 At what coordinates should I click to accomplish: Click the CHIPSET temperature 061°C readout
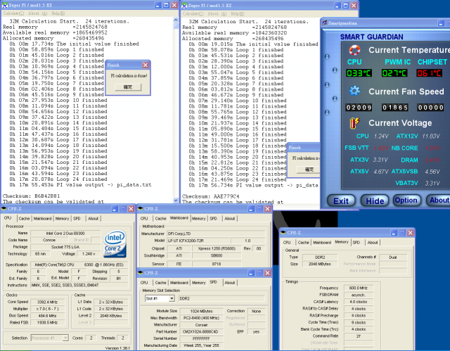(x=430, y=73)
